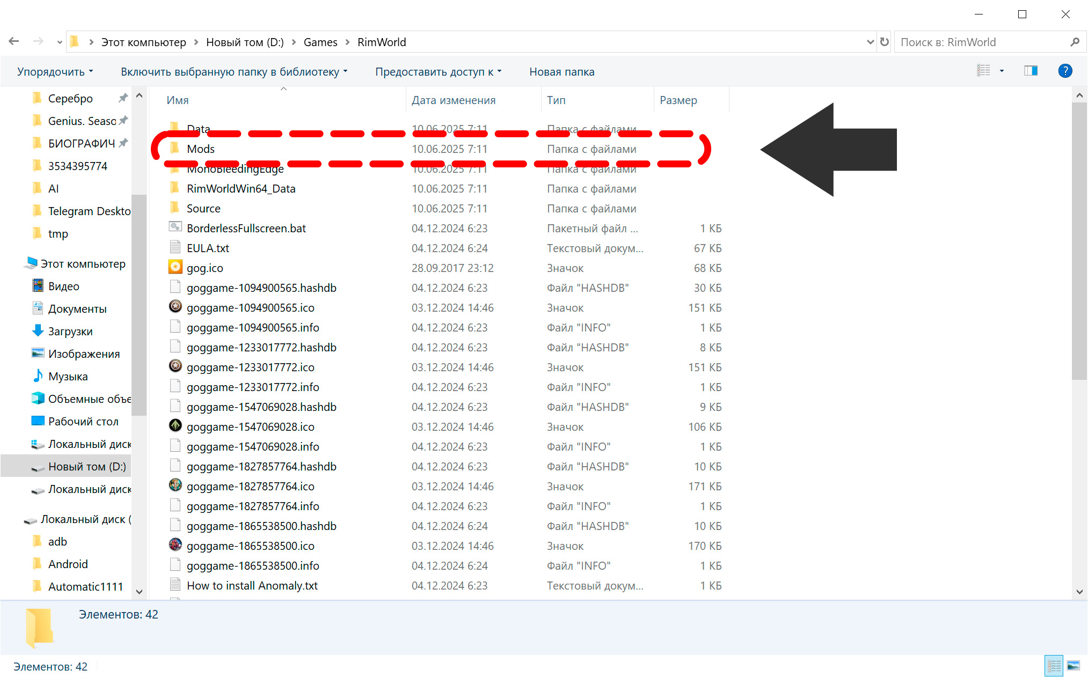Refresh the RimWorld folder view
The height and width of the screenshot is (677, 1088).
[884, 42]
